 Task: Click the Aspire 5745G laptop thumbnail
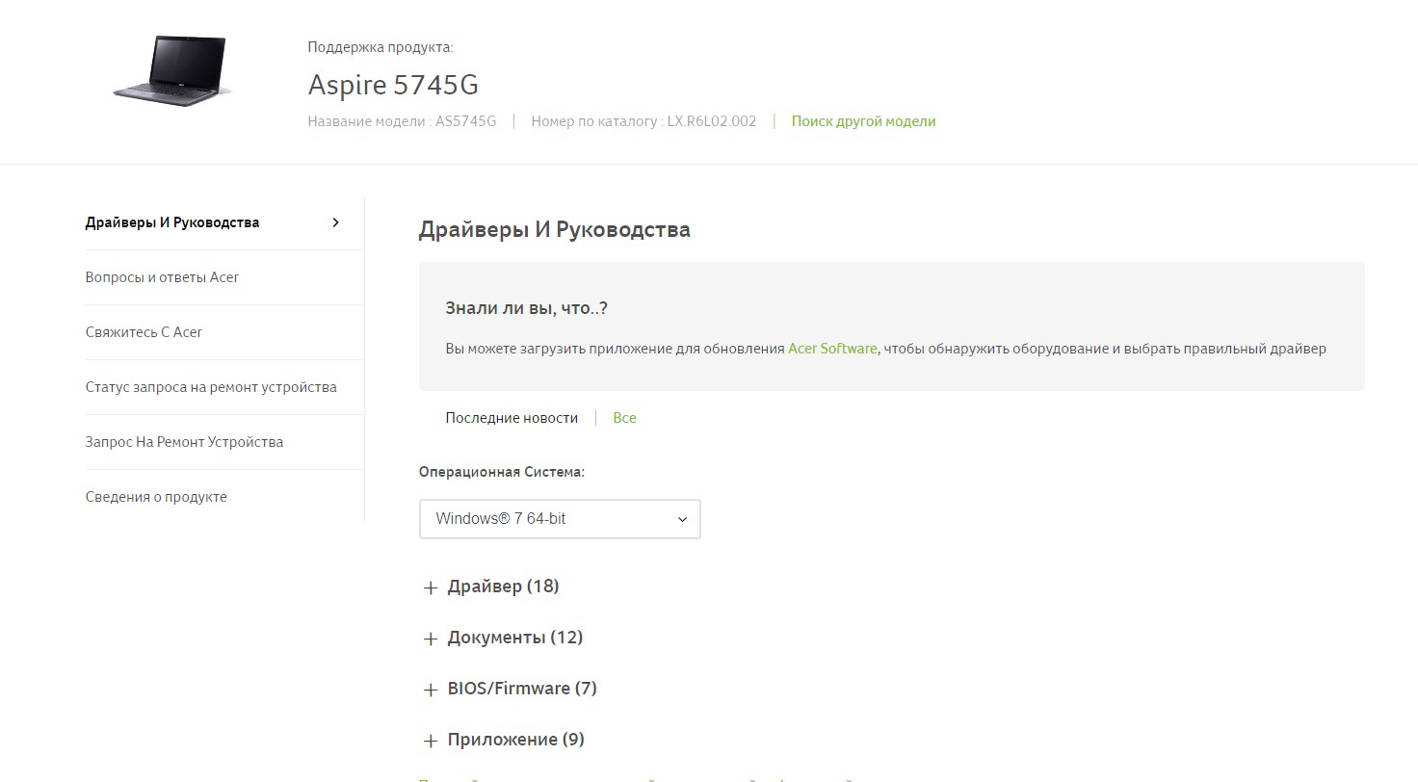tap(171, 69)
